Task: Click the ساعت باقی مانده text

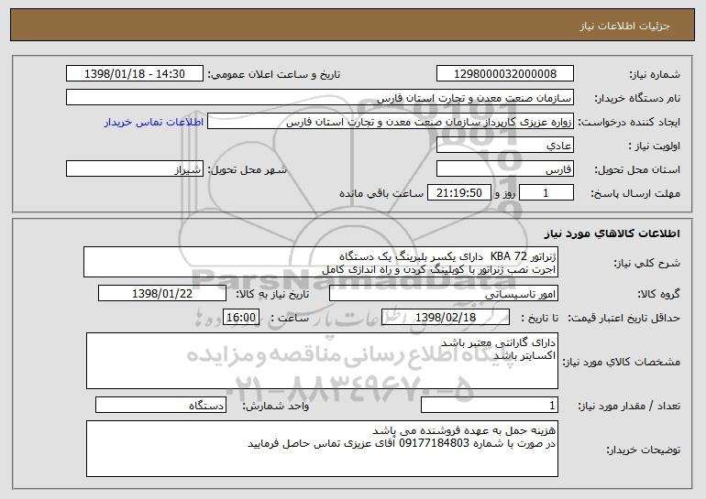Action: 381,193
